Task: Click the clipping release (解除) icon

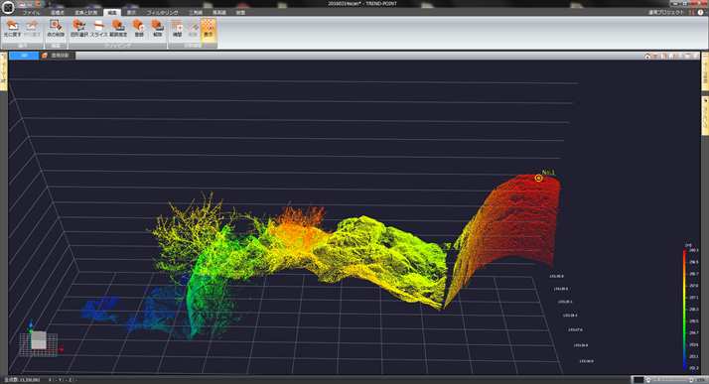Action: 157,29
